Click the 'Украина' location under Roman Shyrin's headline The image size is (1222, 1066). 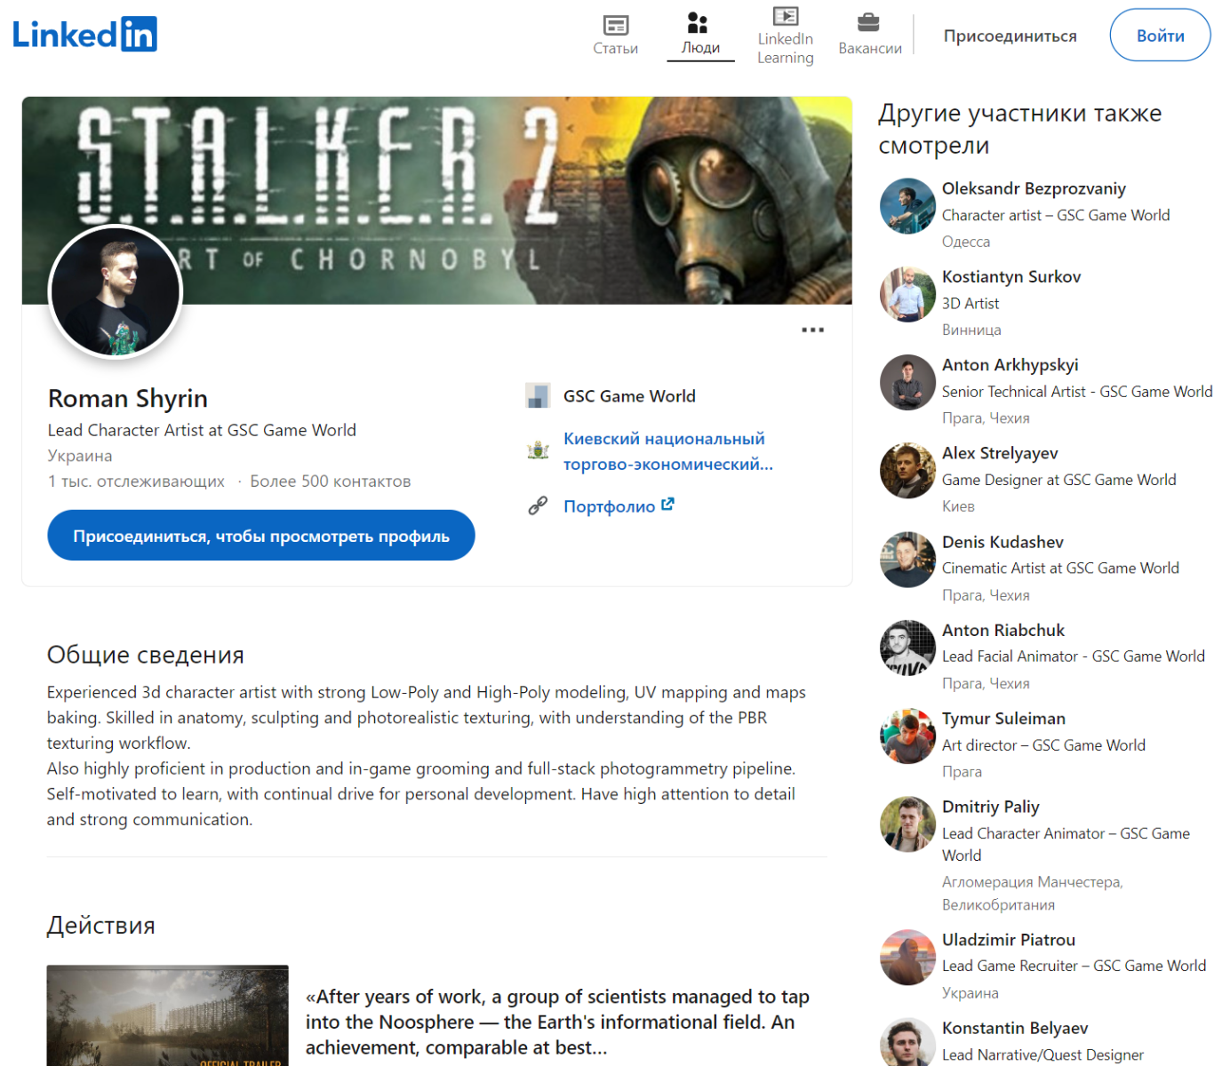[x=80, y=456]
